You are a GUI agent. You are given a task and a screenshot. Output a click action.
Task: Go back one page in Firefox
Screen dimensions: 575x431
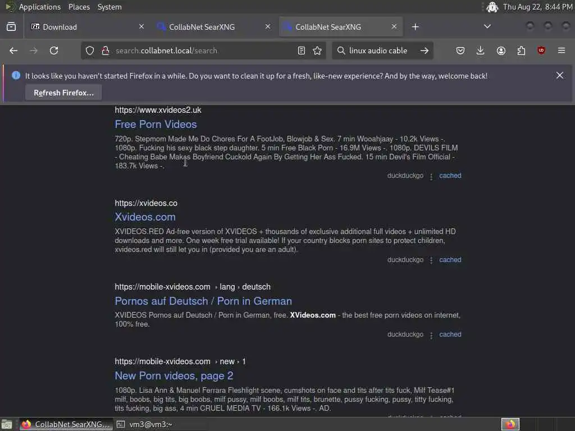tap(13, 51)
